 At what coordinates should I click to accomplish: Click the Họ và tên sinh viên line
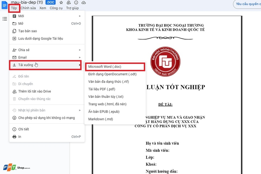(162, 143)
